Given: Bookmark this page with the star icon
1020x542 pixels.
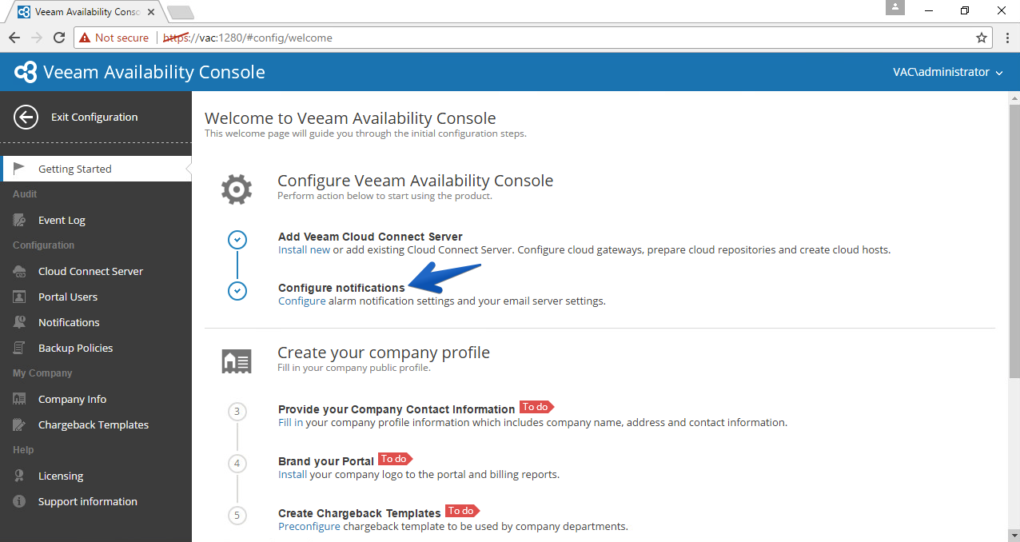Looking at the screenshot, I should 982,38.
